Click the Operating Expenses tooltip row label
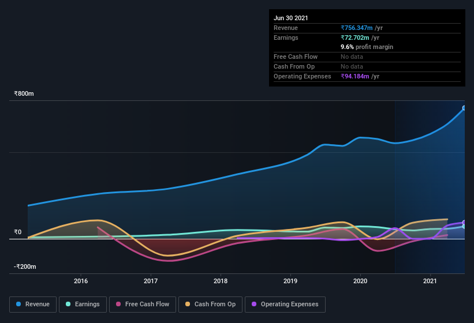Image resolution: width=474 pixels, height=323 pixels. (303, 76)
